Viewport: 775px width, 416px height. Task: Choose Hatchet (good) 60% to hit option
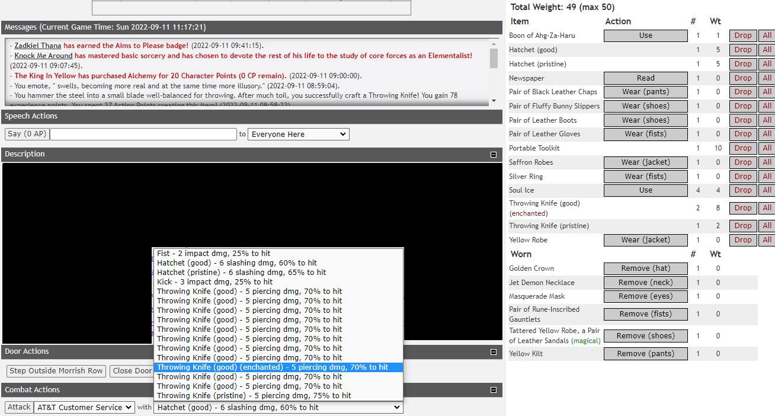[x=278, y=263]
